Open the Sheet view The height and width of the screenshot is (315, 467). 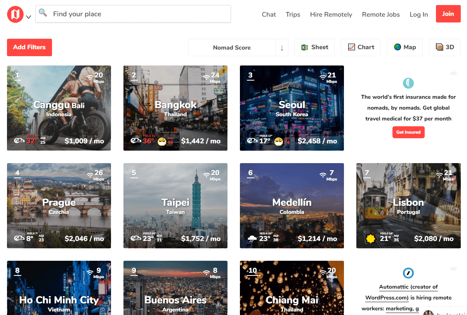[x=314, y=47]
